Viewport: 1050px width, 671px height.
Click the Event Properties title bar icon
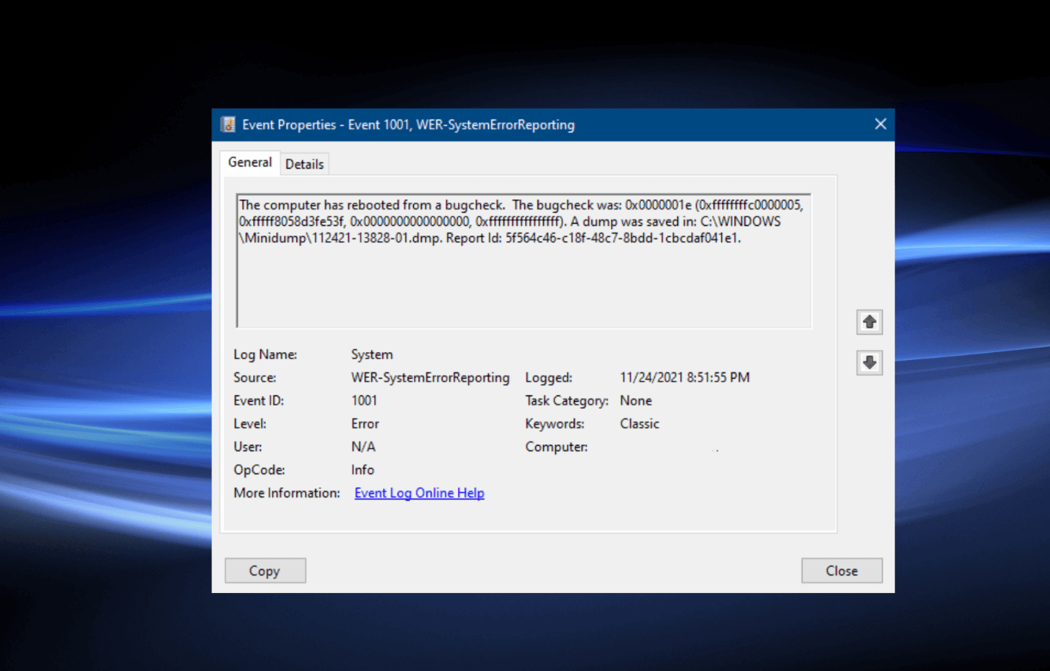229,124
